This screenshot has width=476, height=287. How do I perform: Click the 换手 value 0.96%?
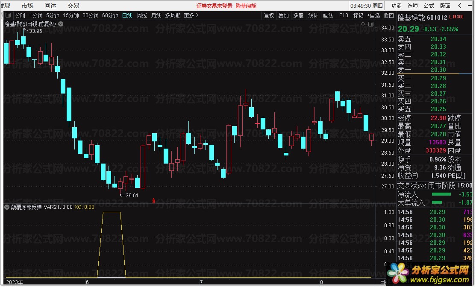[x=438, y=159]
